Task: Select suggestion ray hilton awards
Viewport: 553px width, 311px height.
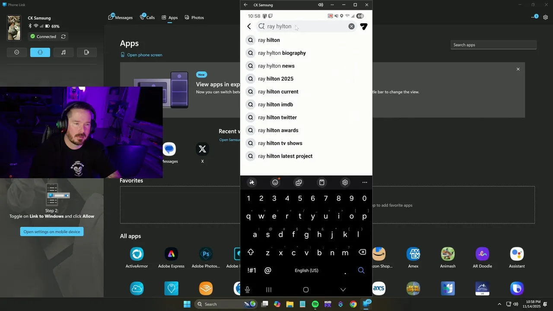Action: click(306, 130)
